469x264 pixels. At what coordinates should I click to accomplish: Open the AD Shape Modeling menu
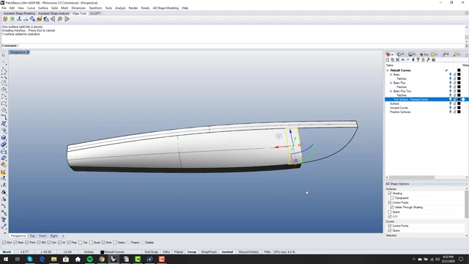[166, 8]
